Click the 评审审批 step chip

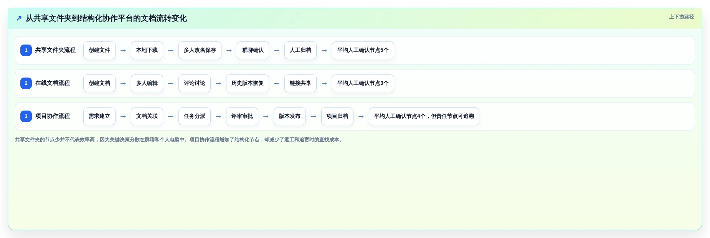[242, 116]
